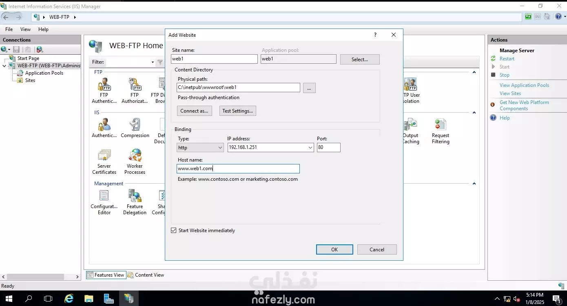This screenshot has width=567, height=306.
Task: Open the Filter dropdown arrow
Action: click(153, 62)
